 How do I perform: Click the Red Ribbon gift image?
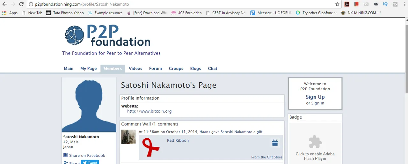pos(151,147)
